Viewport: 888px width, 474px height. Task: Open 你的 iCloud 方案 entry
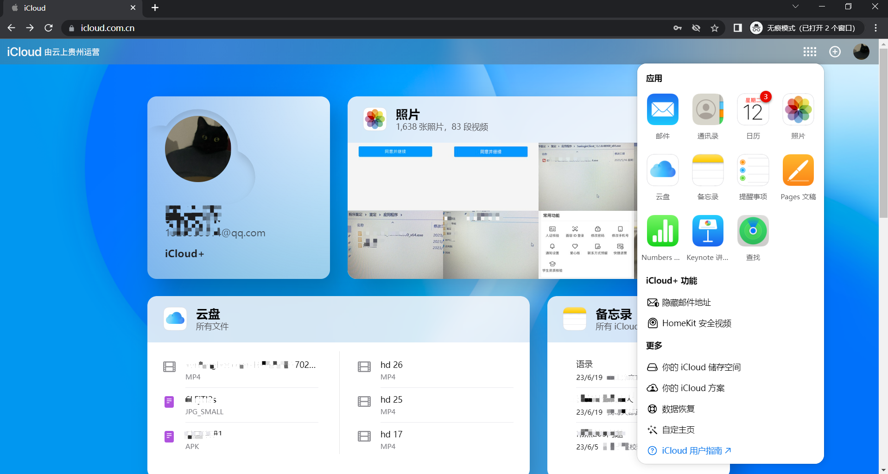point(686,388)
